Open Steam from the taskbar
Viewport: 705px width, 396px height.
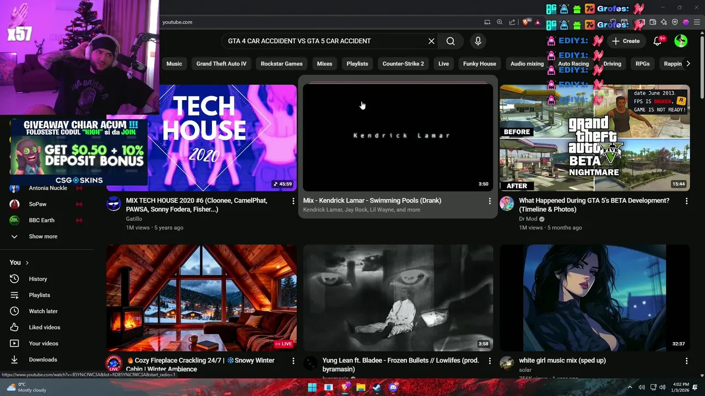377,388
